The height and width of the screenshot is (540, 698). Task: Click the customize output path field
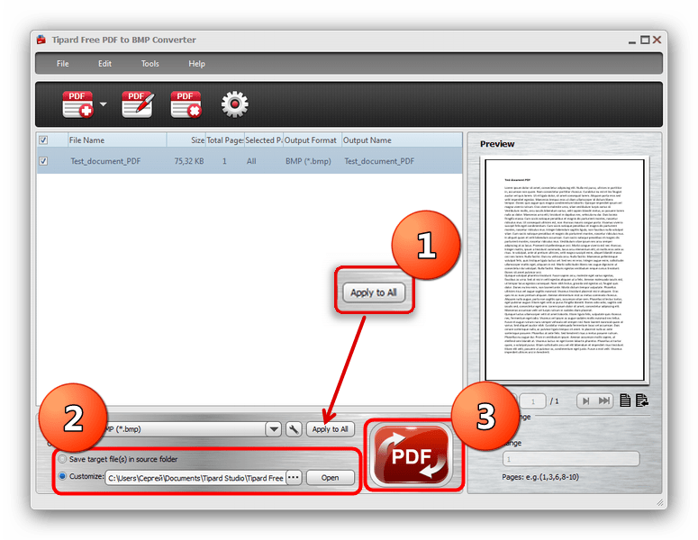[195, 478]
